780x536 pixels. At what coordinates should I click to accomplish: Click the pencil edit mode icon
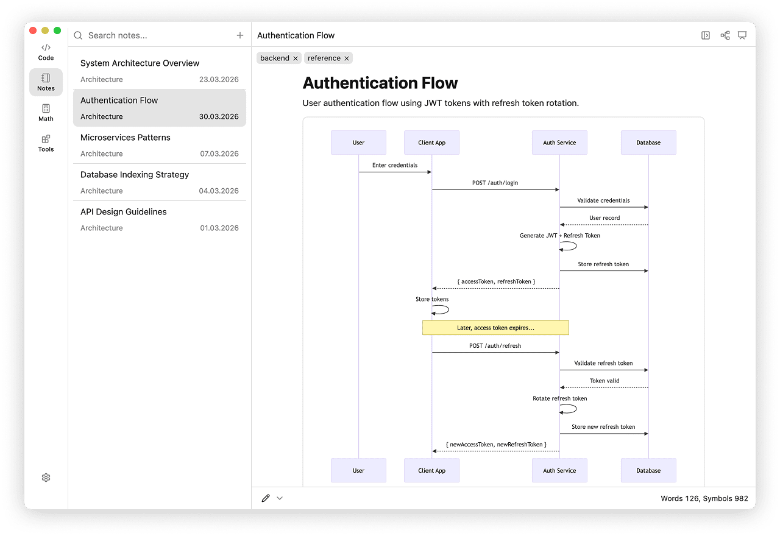tap(266, 498)
